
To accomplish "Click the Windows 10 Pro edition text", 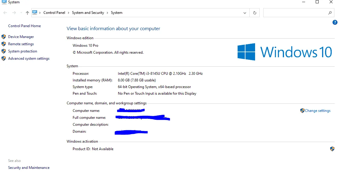I will [85, 46].
